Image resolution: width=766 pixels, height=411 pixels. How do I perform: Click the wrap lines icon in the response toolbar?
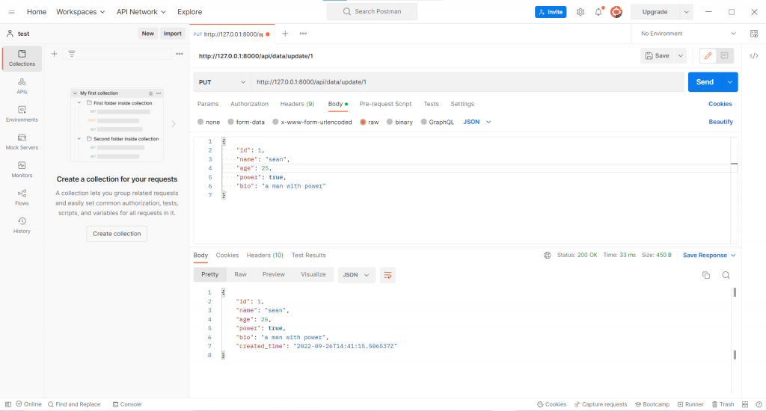pyautogui.click(x=387, y=275)
